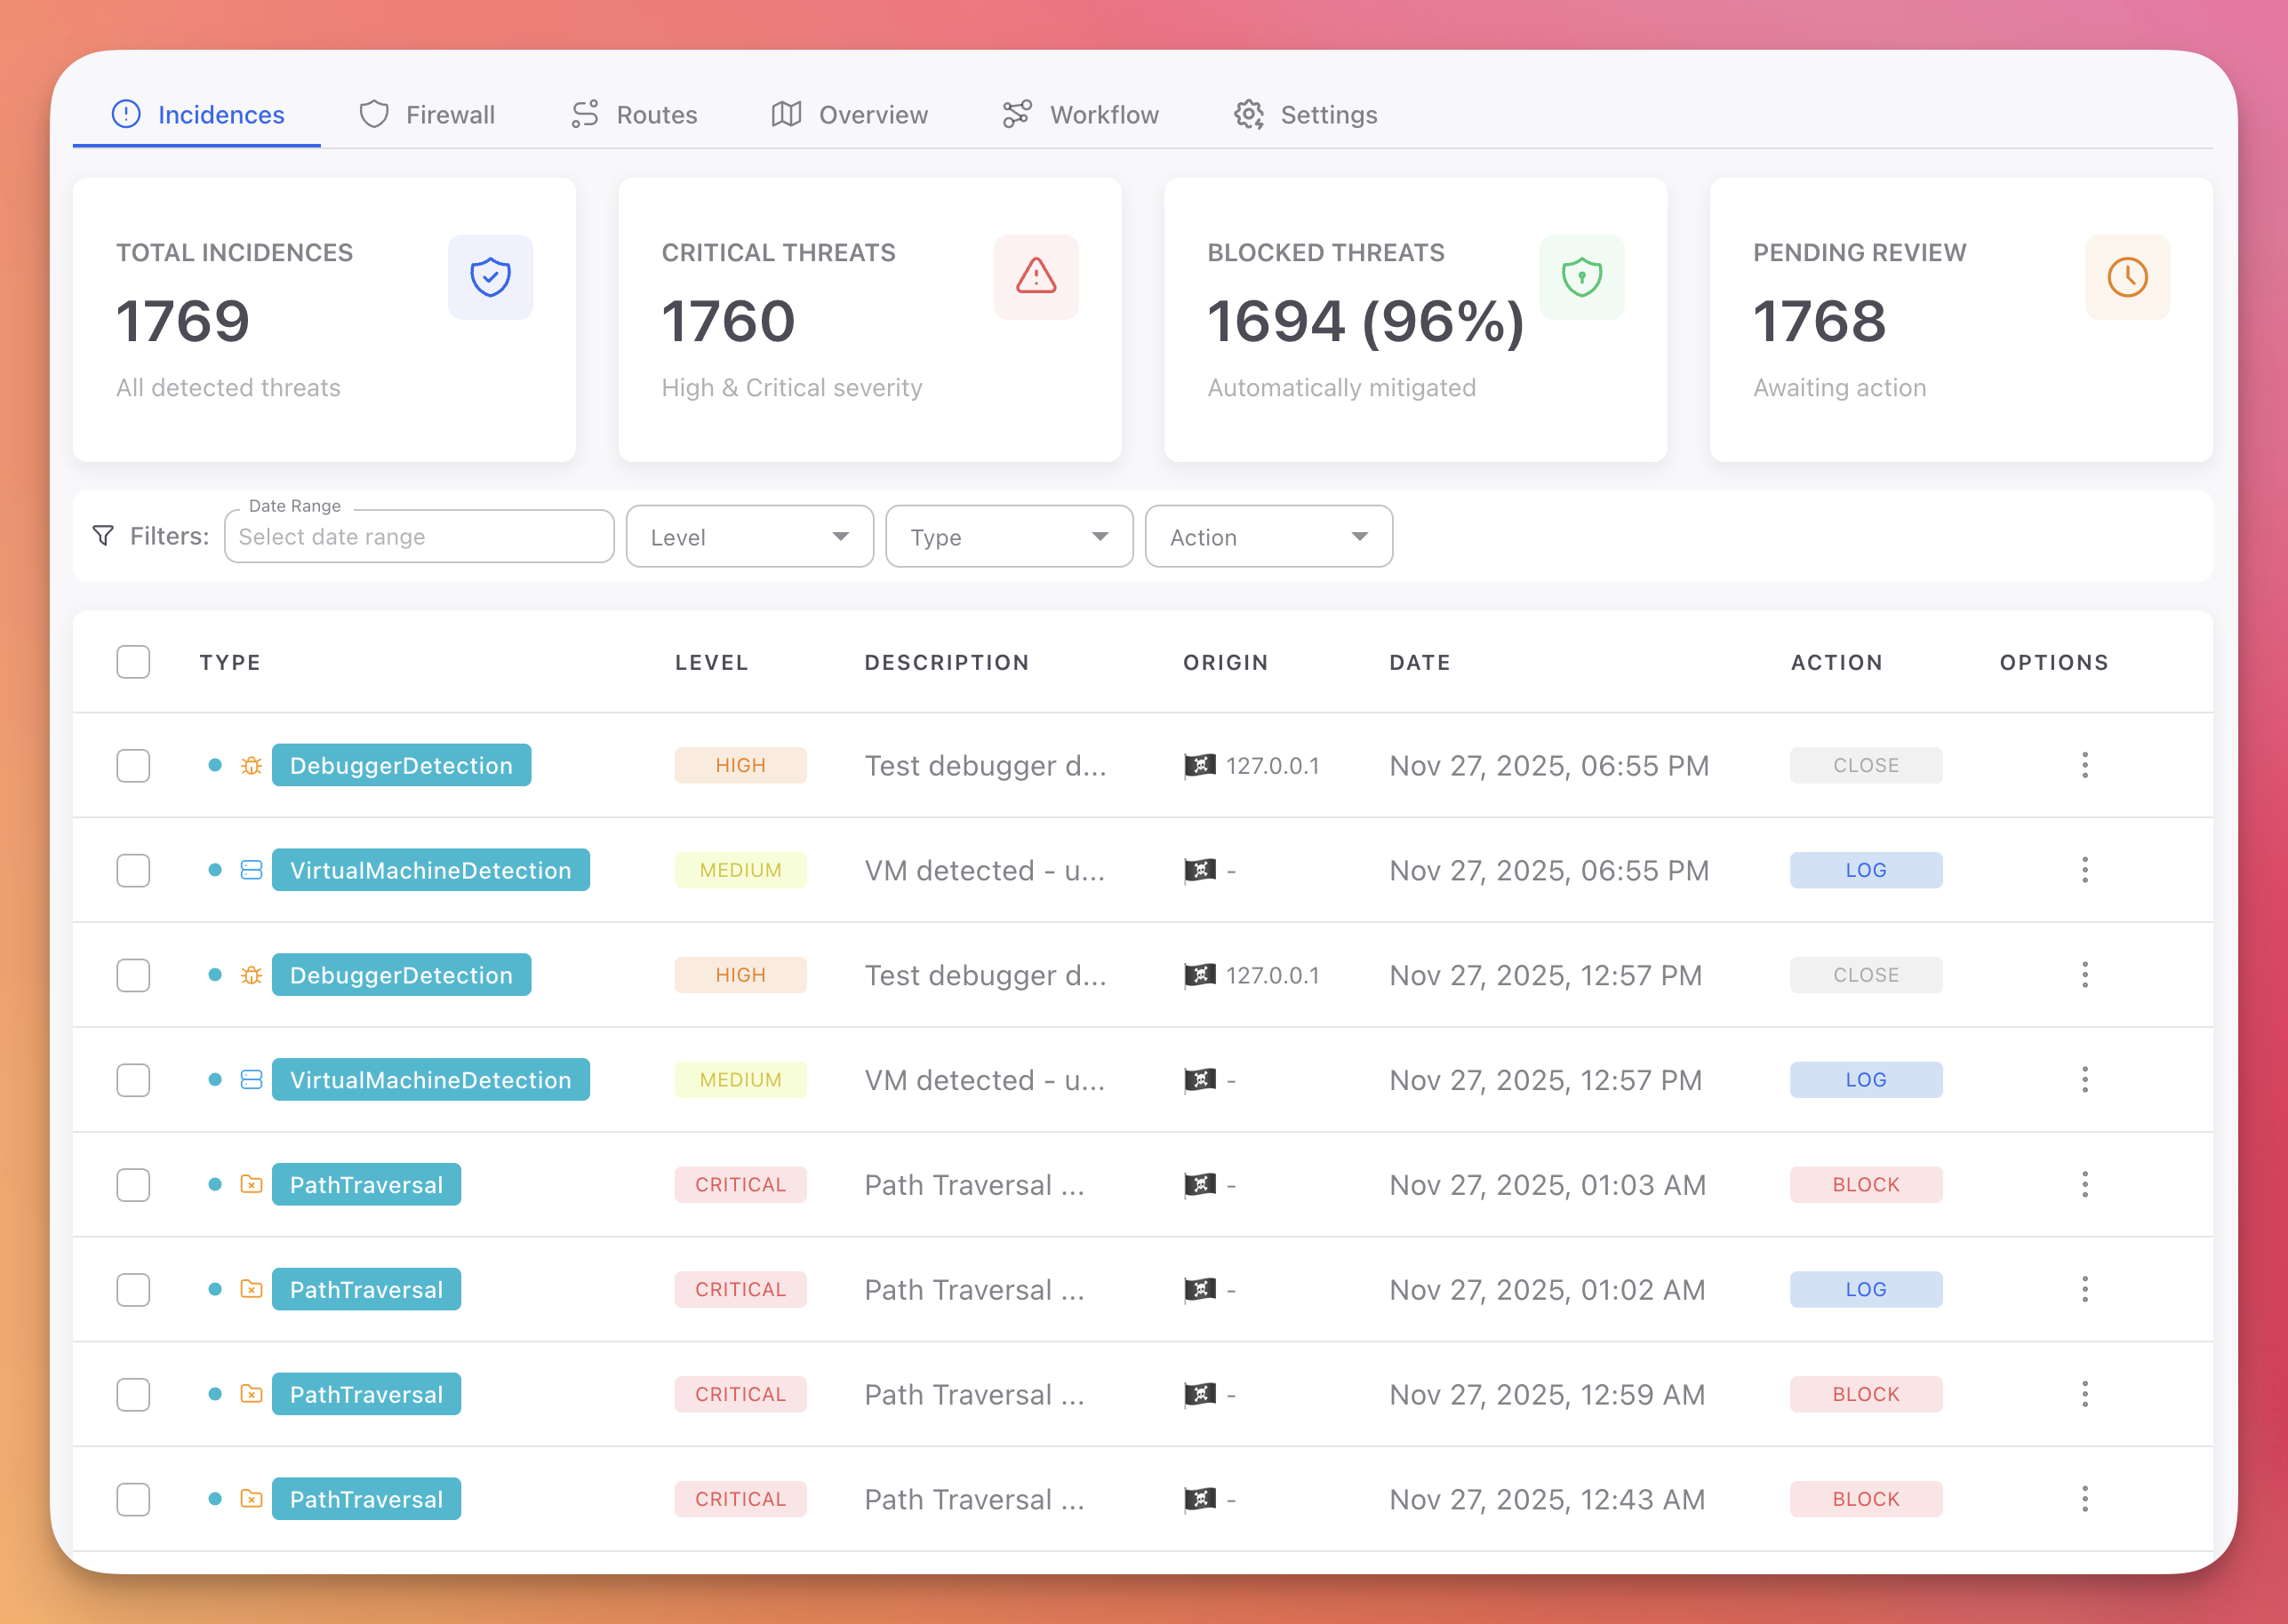Open the Settings gear icon
This screenshot has height=1624, width=2288.
tap(1249, 114)
